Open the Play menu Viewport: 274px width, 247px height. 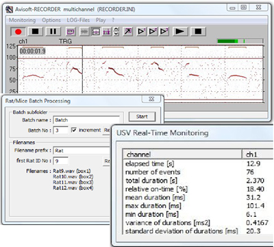click(x=101, y=20)
